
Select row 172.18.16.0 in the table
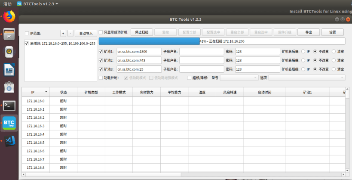184,101
